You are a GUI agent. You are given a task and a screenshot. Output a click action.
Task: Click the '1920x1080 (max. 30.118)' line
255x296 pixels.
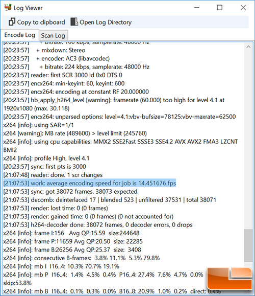click(x=37, y=108)
